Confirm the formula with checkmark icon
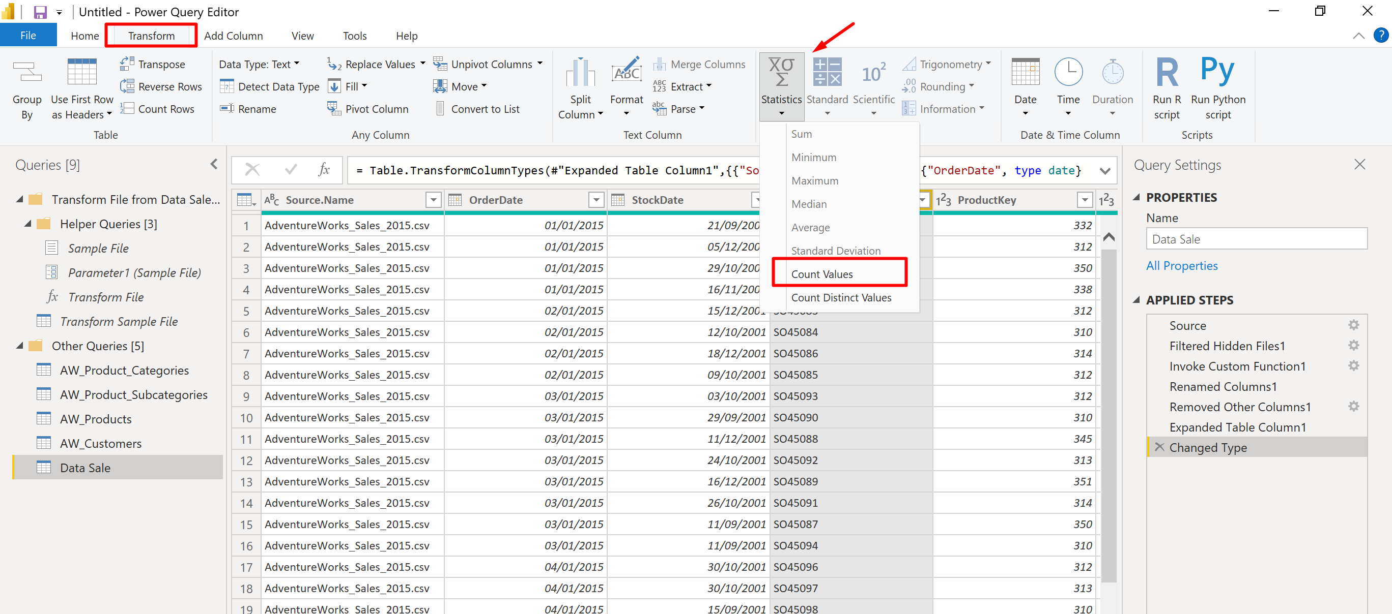The height and width of the screenshot is (614, 1392). click(x=291, y=170)
